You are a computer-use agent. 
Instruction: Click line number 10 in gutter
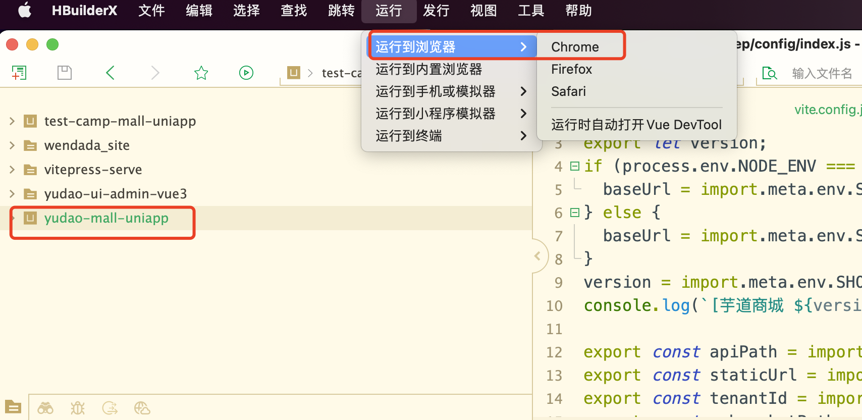(554, 306)
